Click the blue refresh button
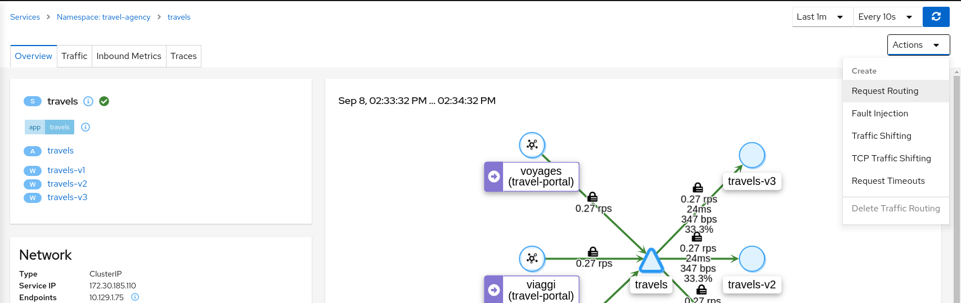Viewport: 961px width, 303px height. 936,17
